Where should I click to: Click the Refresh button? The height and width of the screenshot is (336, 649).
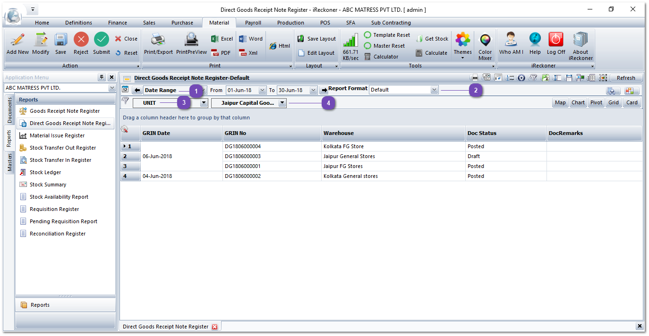pos(626,78)
